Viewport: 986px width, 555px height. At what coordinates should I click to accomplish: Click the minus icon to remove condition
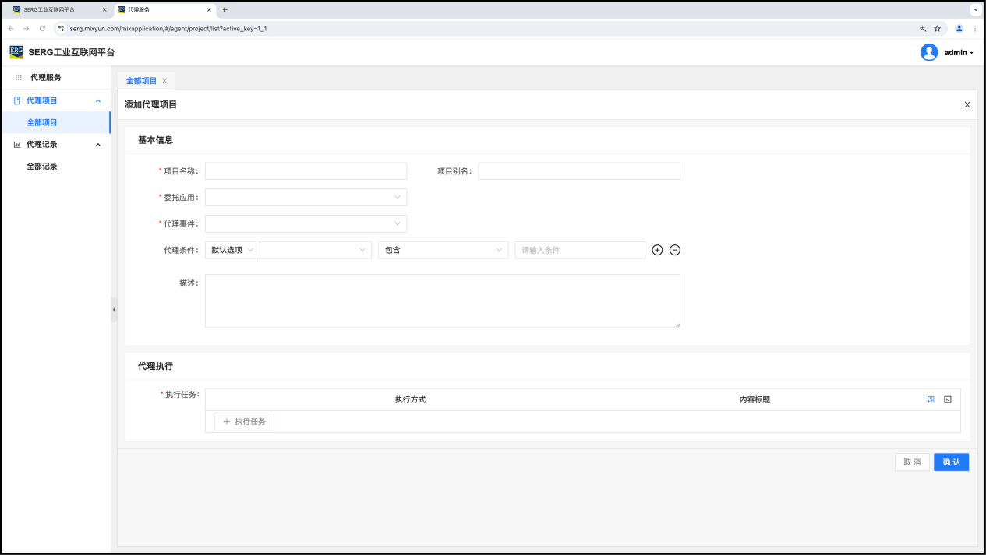click(675, 250)
